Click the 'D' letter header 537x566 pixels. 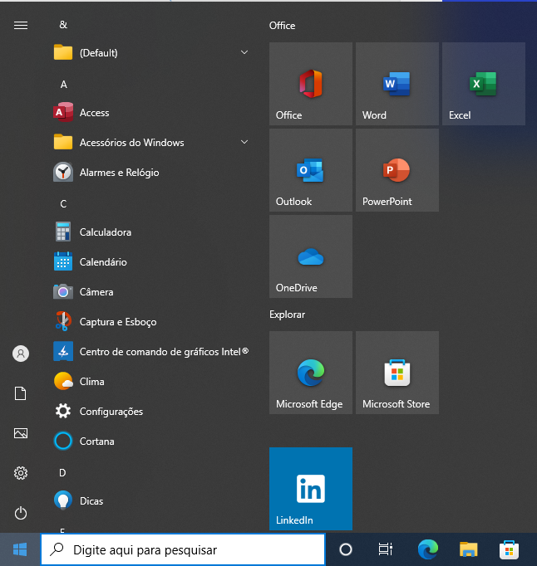[x=62, y=472]
